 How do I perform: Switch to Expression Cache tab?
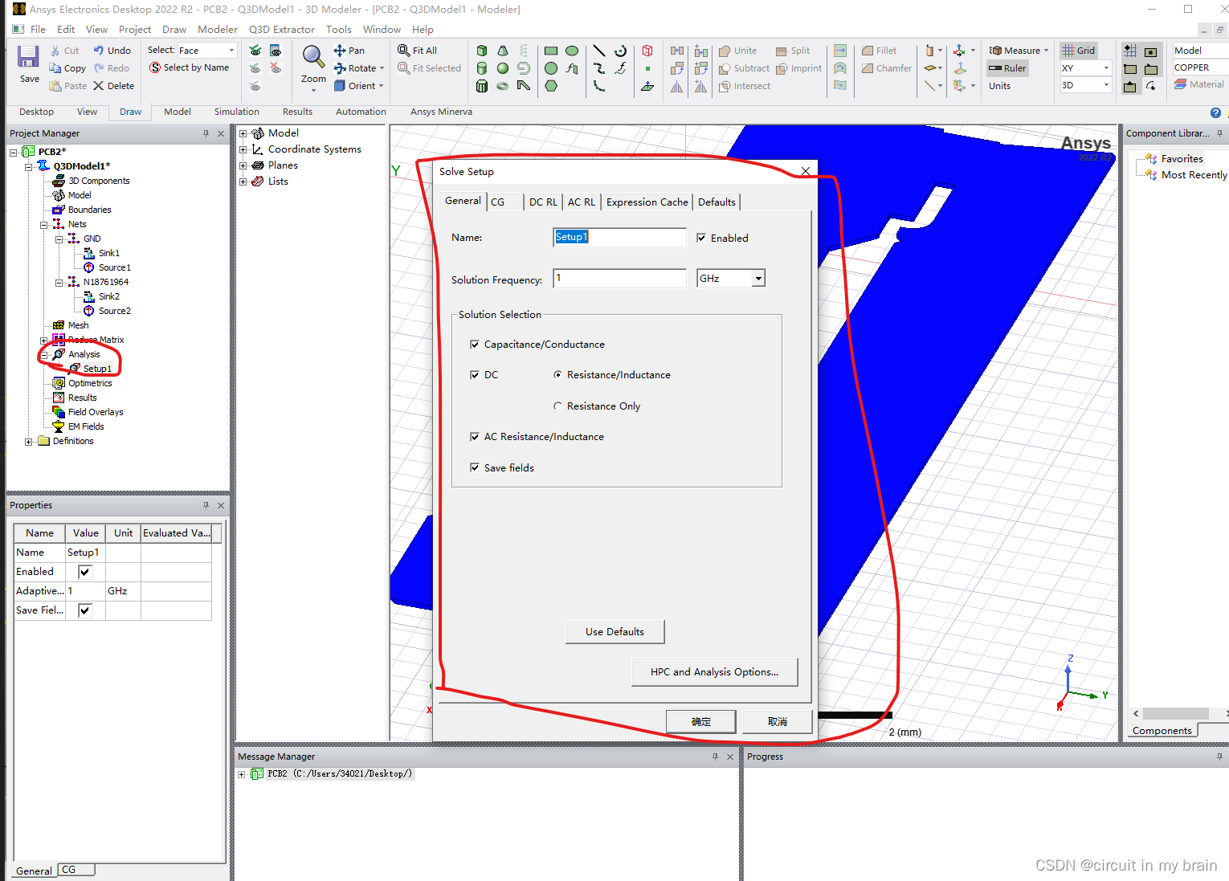click(x=647, y=202)
